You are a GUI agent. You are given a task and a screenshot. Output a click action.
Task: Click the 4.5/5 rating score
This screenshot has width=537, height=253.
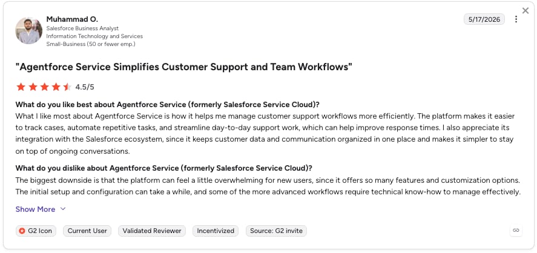pos(85,87)
